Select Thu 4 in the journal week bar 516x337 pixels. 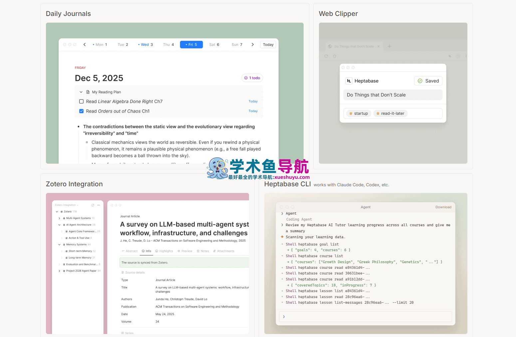(x=168, y=45)
